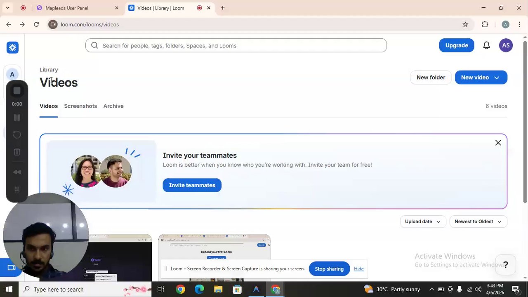This screenshot has height=297, width=528.
Task: Delete the recording with the trash icon
Action: [x=17, y=152]
